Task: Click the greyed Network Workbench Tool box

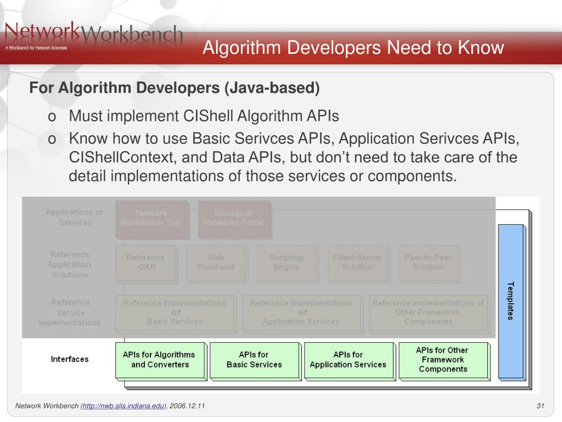Action: (153, 220)
